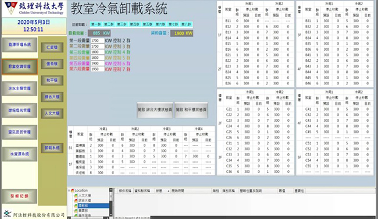
Task: Edit the 第一段需量 field showing 1700
Action: pos(97,41)
